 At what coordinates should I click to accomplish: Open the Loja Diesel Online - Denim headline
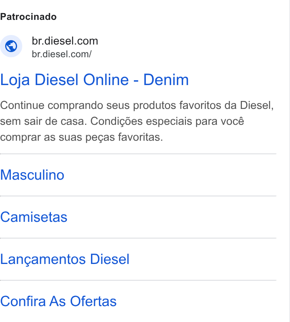point(95,80)
